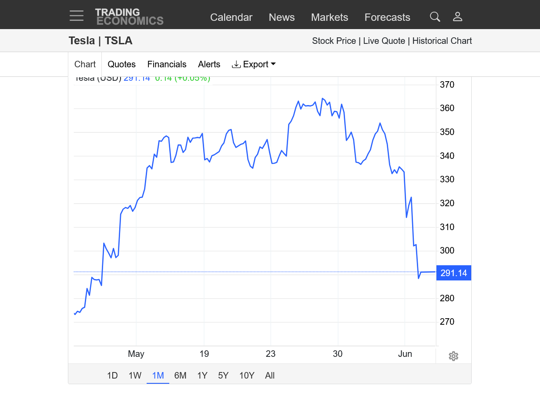Open the hamburger navigation menu

coord(77,16)
